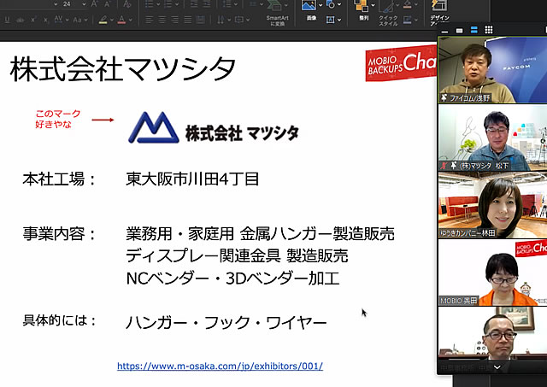
Task: Insert a text box
Action: click(x=330, y=20)
